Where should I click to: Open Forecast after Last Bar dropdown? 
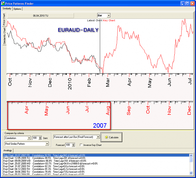coord(98,137)
